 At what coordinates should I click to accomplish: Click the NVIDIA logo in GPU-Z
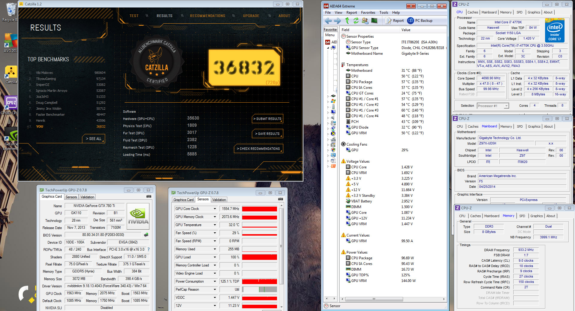138,216
